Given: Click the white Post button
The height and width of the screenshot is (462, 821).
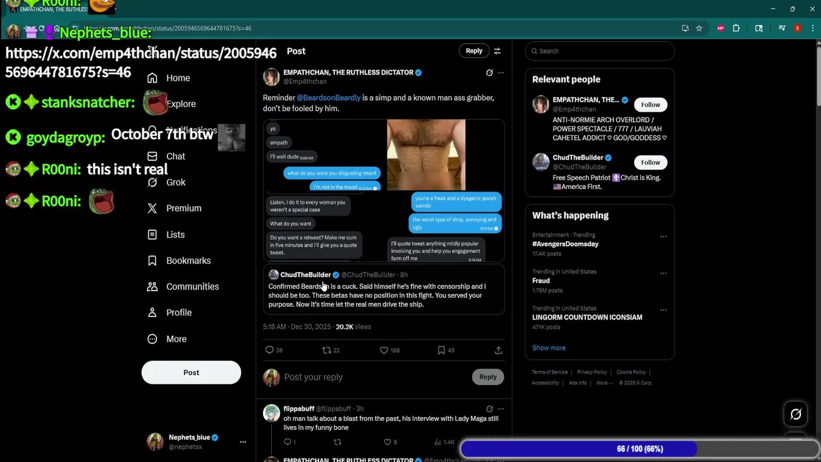Looking at the screenshot, I should pos(191,372).
